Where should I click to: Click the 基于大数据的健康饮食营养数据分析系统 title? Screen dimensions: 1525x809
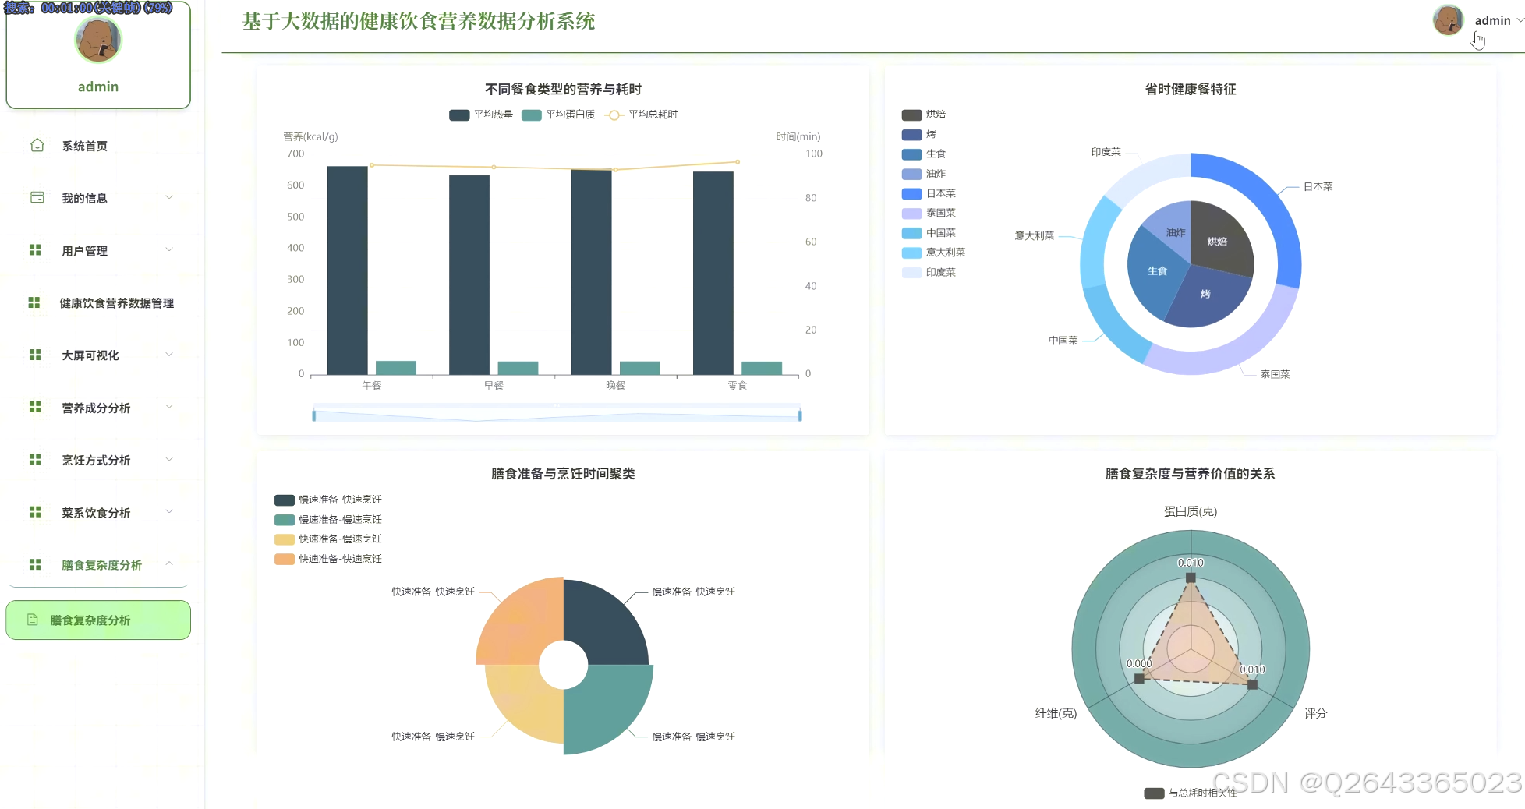point(419,21)
